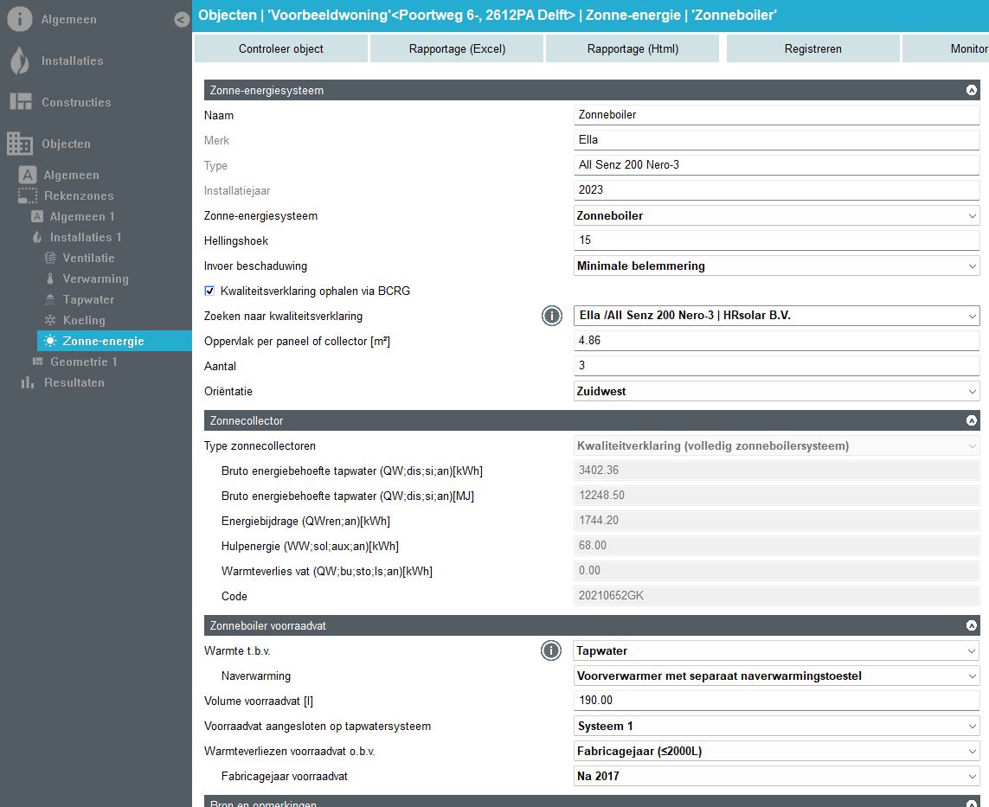Click the Merk input field
Image resolution: width=989 pixels, height=807 pixels.
pyautogui.click(x=776, y=140)
